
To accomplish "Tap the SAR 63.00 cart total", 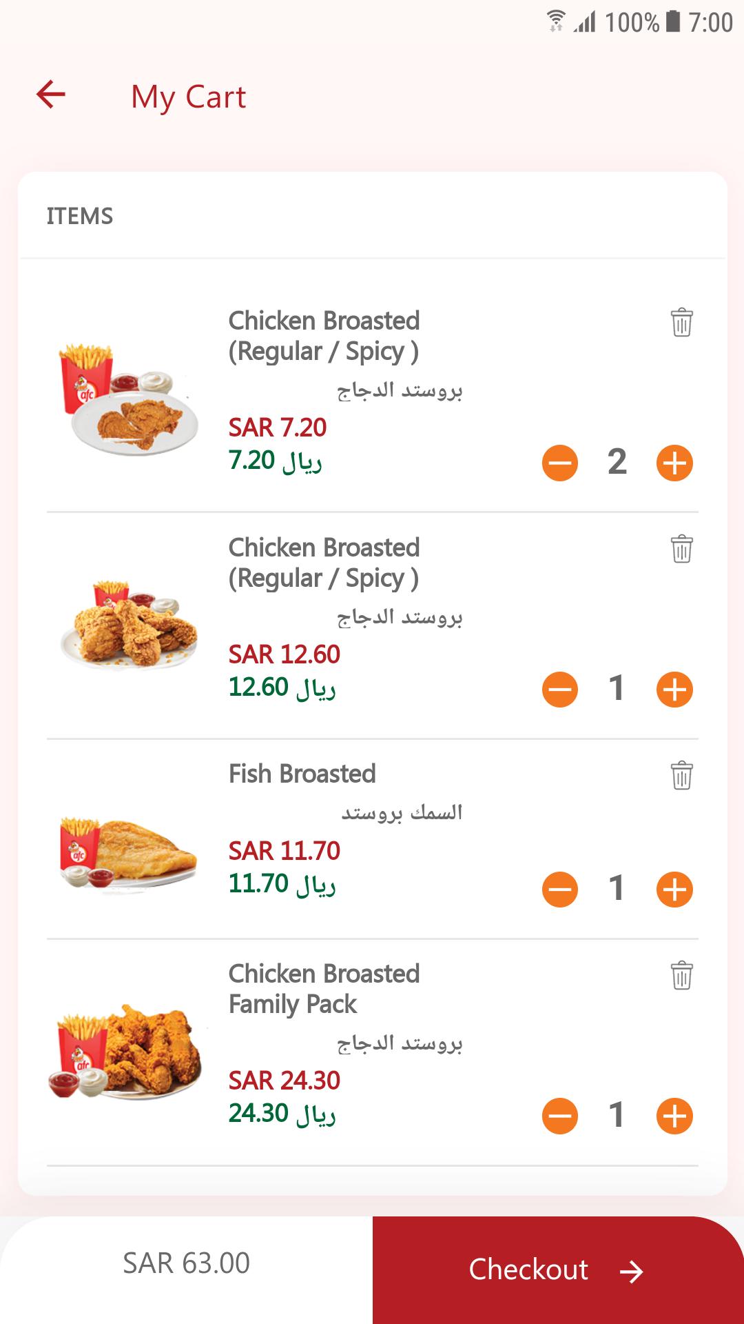I will tap(186, 1263).
